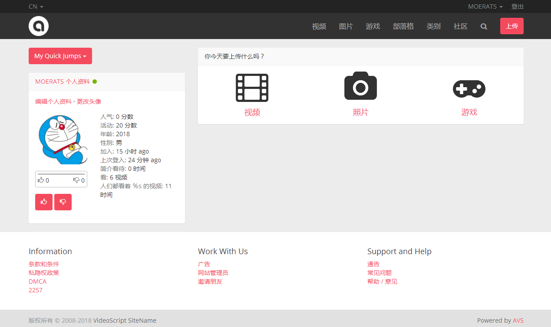Screen dimensions: 551x327
Task: Click the 2257 footer link
Action: pyautogui.click(x=36, y=290)
